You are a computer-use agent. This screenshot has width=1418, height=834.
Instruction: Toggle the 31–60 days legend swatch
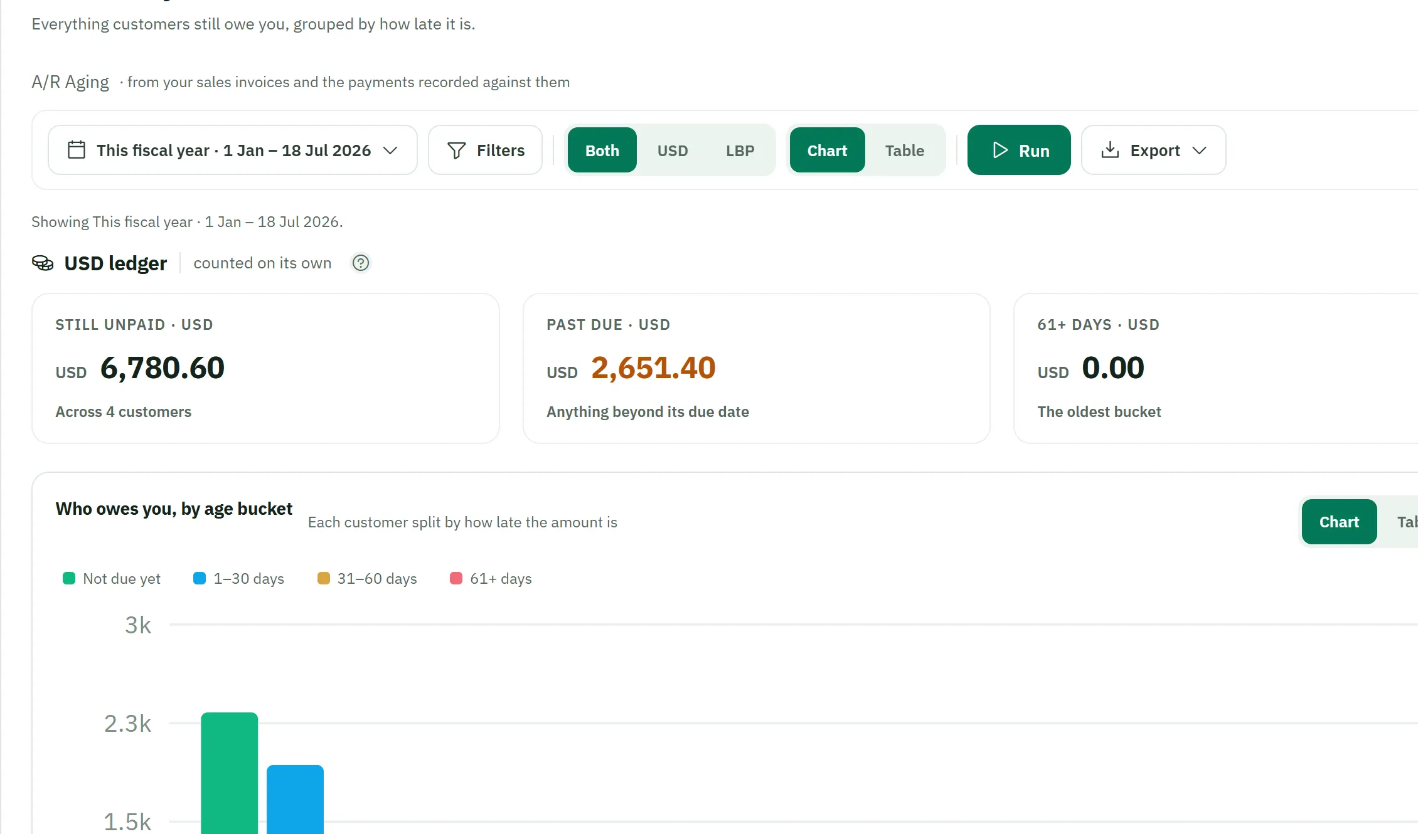(324, 578)
